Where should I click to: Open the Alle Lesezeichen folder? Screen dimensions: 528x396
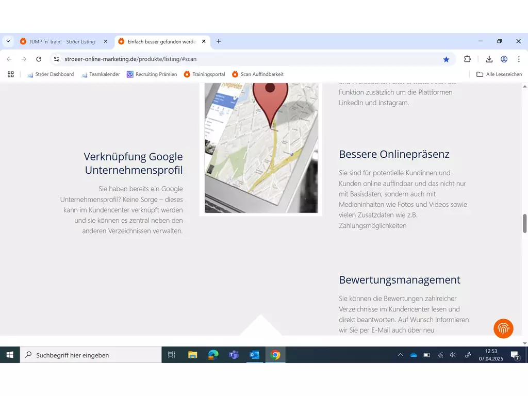coord(499,74)
